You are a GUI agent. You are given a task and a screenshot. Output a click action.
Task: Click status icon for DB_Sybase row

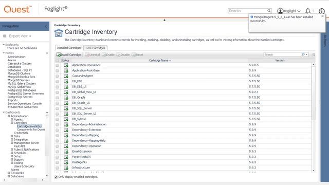[66, 119]
